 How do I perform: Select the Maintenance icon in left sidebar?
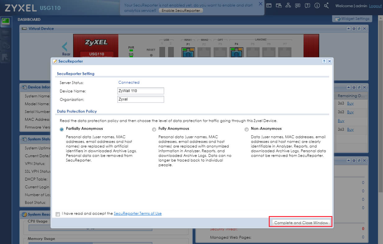(x=6, y=57)
